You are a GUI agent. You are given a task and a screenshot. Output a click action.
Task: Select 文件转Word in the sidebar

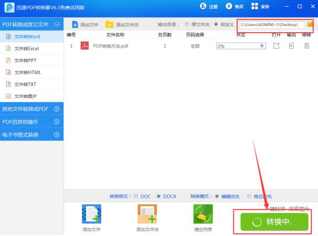coord(32,36)
